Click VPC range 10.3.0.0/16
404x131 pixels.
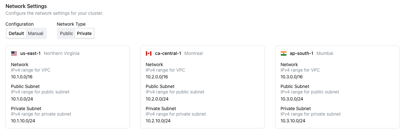click(x=292, y=77)
